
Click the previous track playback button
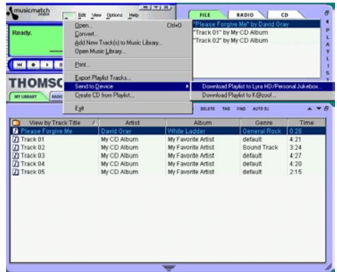click(19, 65)
